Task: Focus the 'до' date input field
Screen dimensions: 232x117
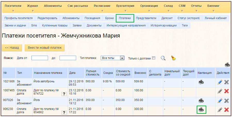Action: coord(68,58)
